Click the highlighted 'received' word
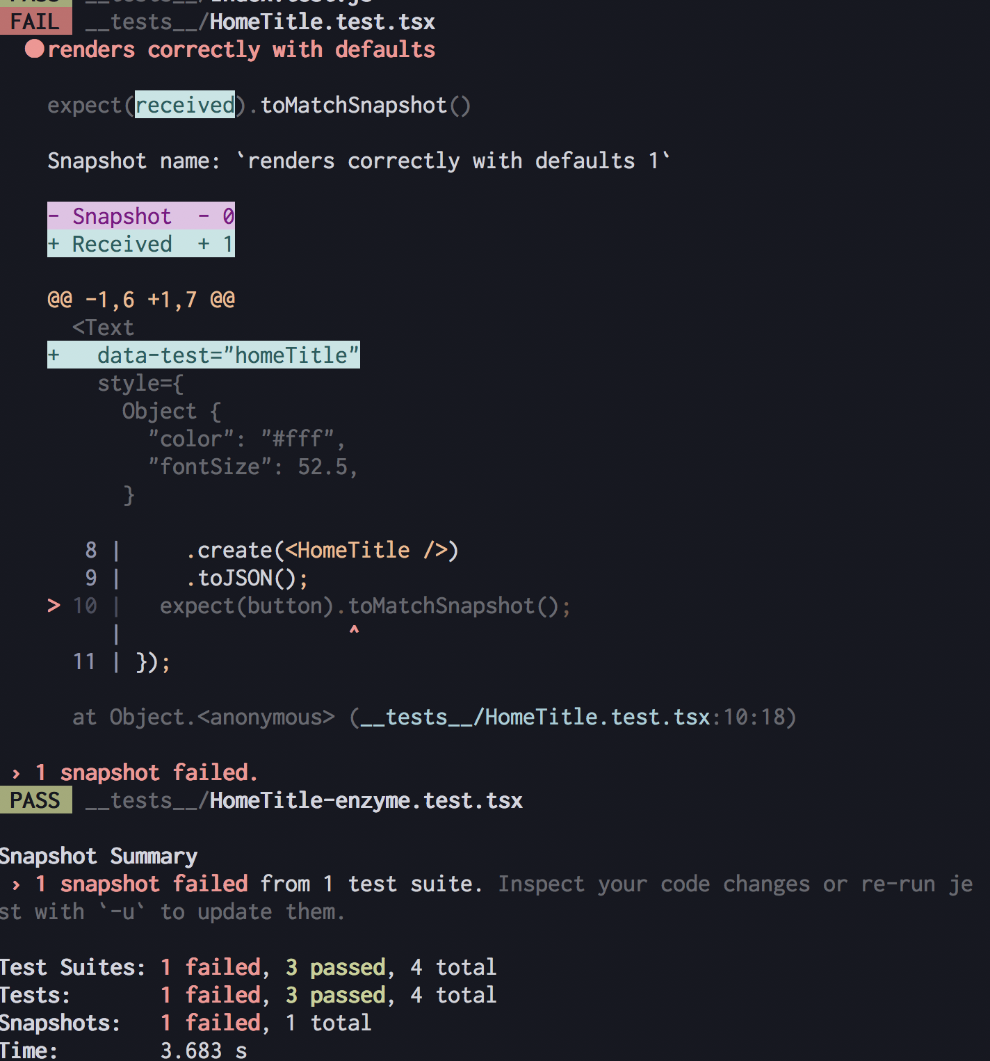The height and width of the screenshot is (1061, 990). 184,105
